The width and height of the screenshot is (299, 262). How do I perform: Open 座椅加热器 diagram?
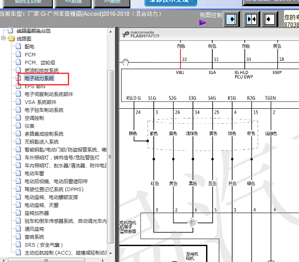click(x=37, y=213)
